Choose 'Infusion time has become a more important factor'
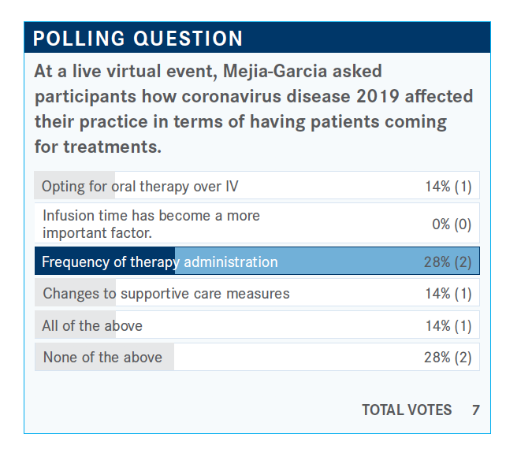Viewport: 506px width, 460px height. [x=151, y=224]
